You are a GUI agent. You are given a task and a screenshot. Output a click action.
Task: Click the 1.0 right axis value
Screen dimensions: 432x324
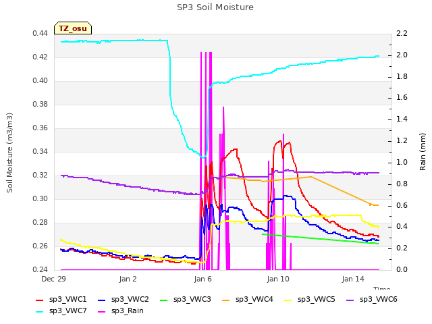[x=402, y=162]
